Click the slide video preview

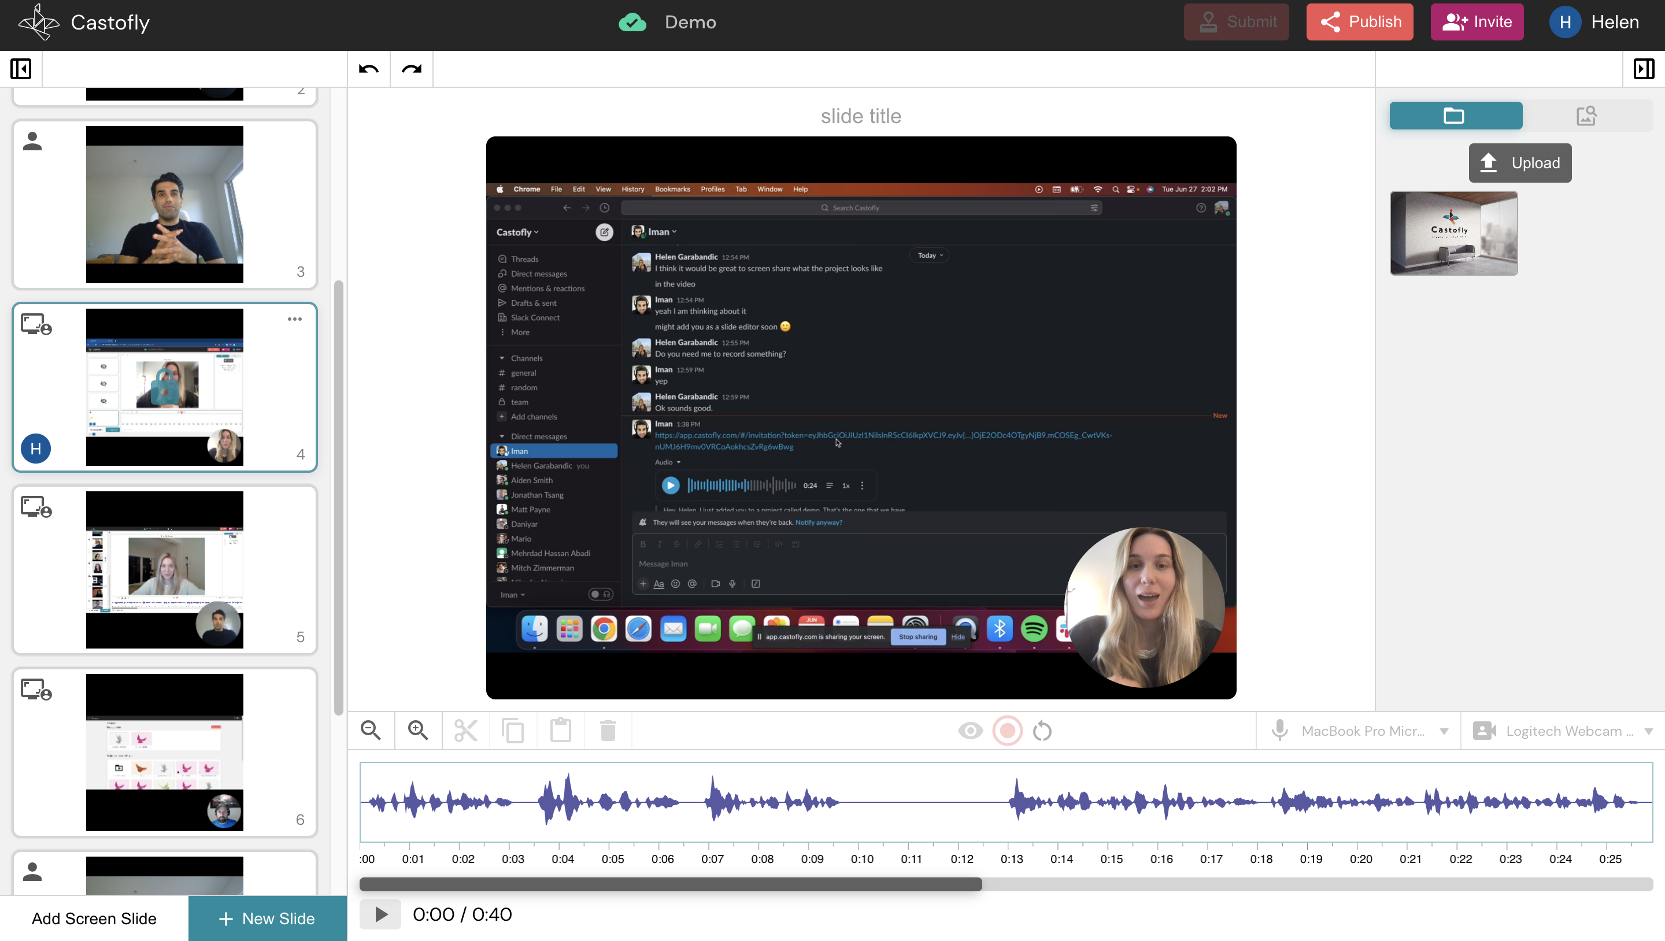(861, 417)
